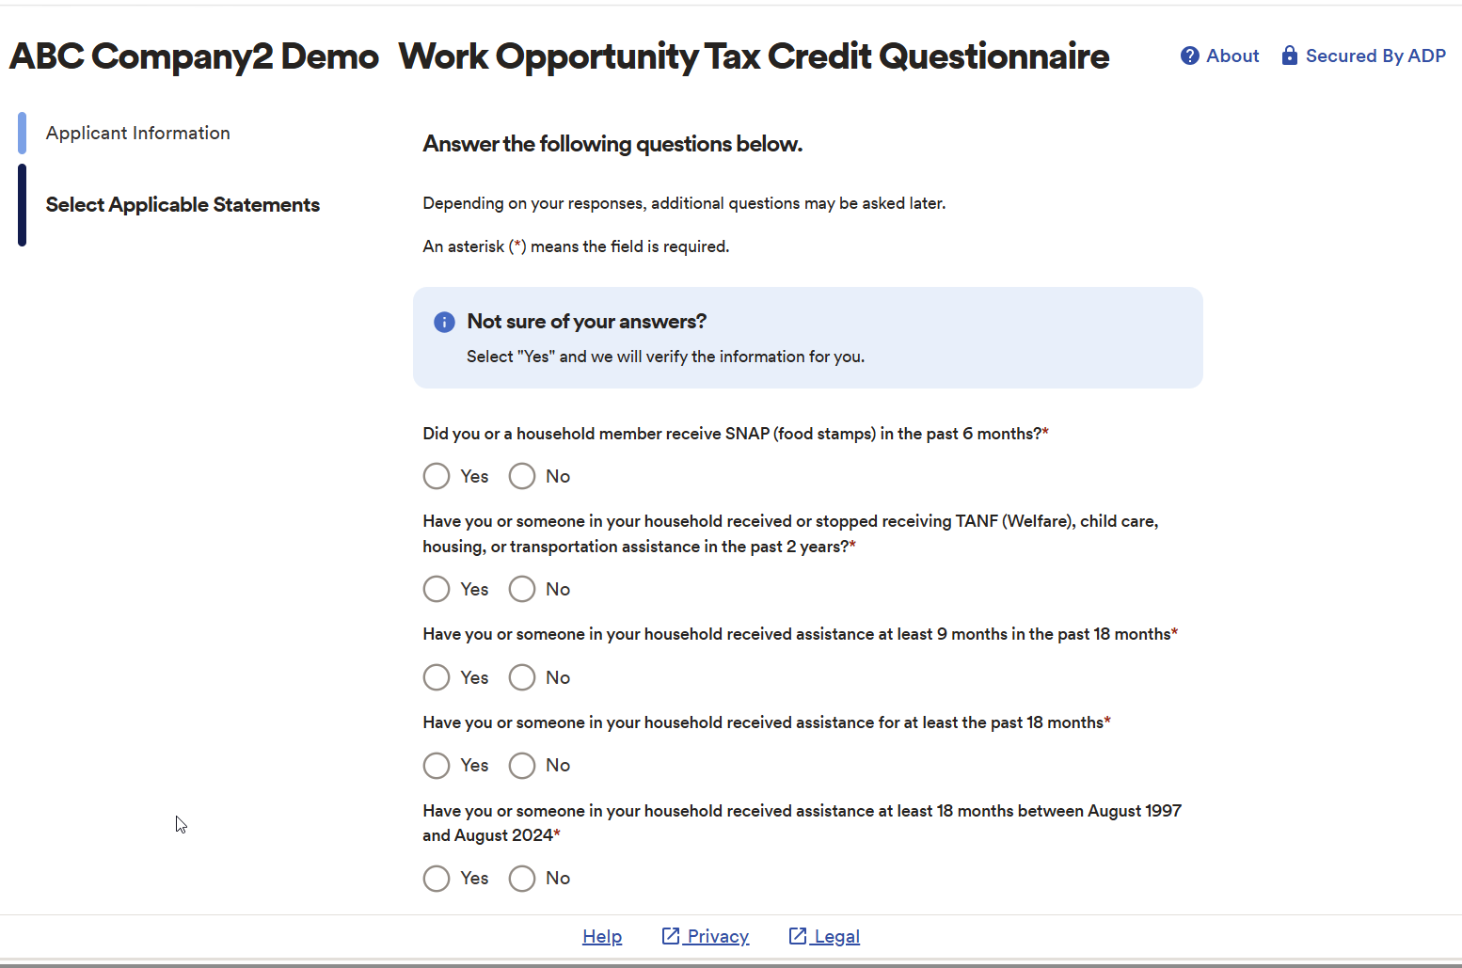This screenshot has height=968, width=1462.
Task: Click the About question mark icon
Action: pos(1189,56)
